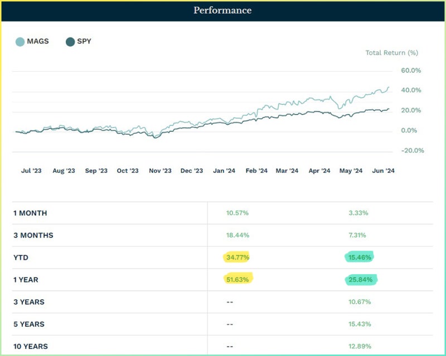Screen dimensions: 446x356
Task: Select the YTD row label
Action: click(x=21, y=257)
